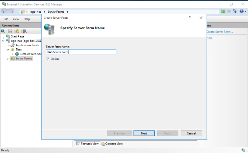The width and height of the screenshot is (248, 153).
Task: Click the green refresh page icon
Action: pyautogui.click(x=223, y=11)
